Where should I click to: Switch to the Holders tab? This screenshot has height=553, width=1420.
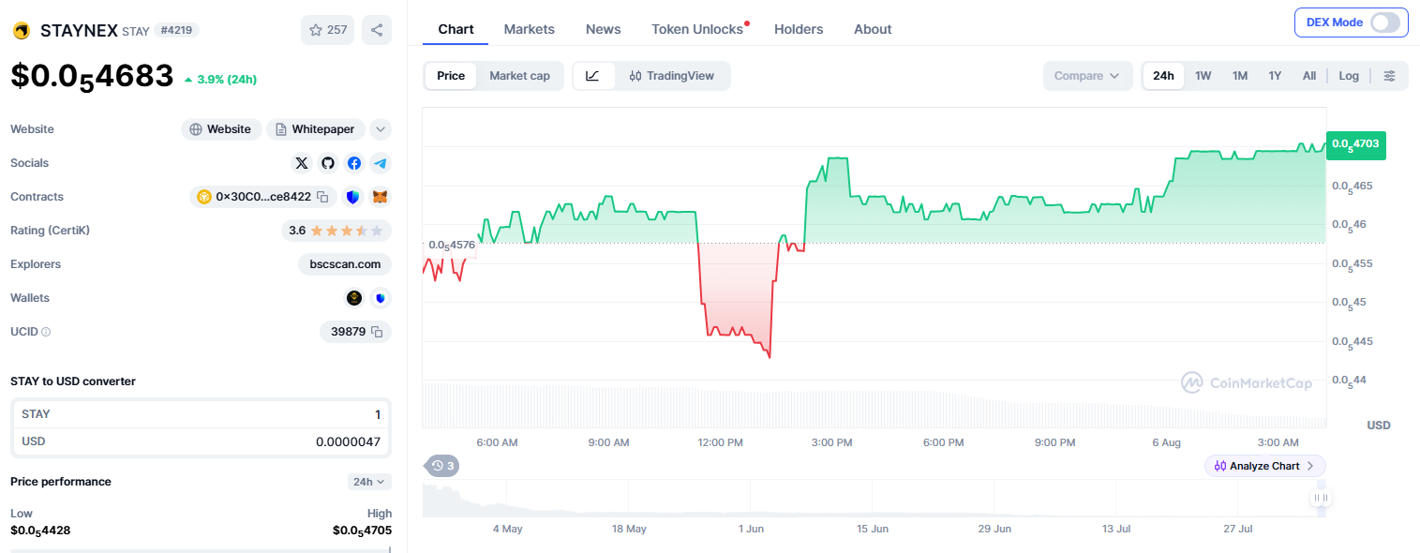tap(799, 29)
